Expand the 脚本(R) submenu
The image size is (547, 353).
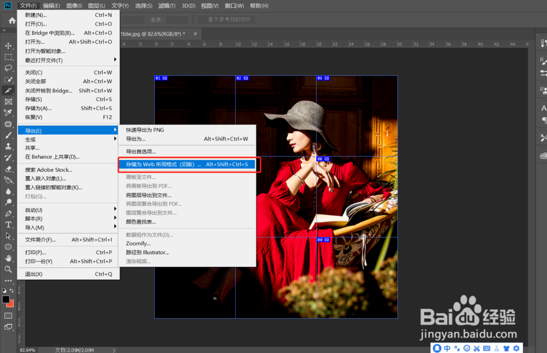click(x=68, y=219)
